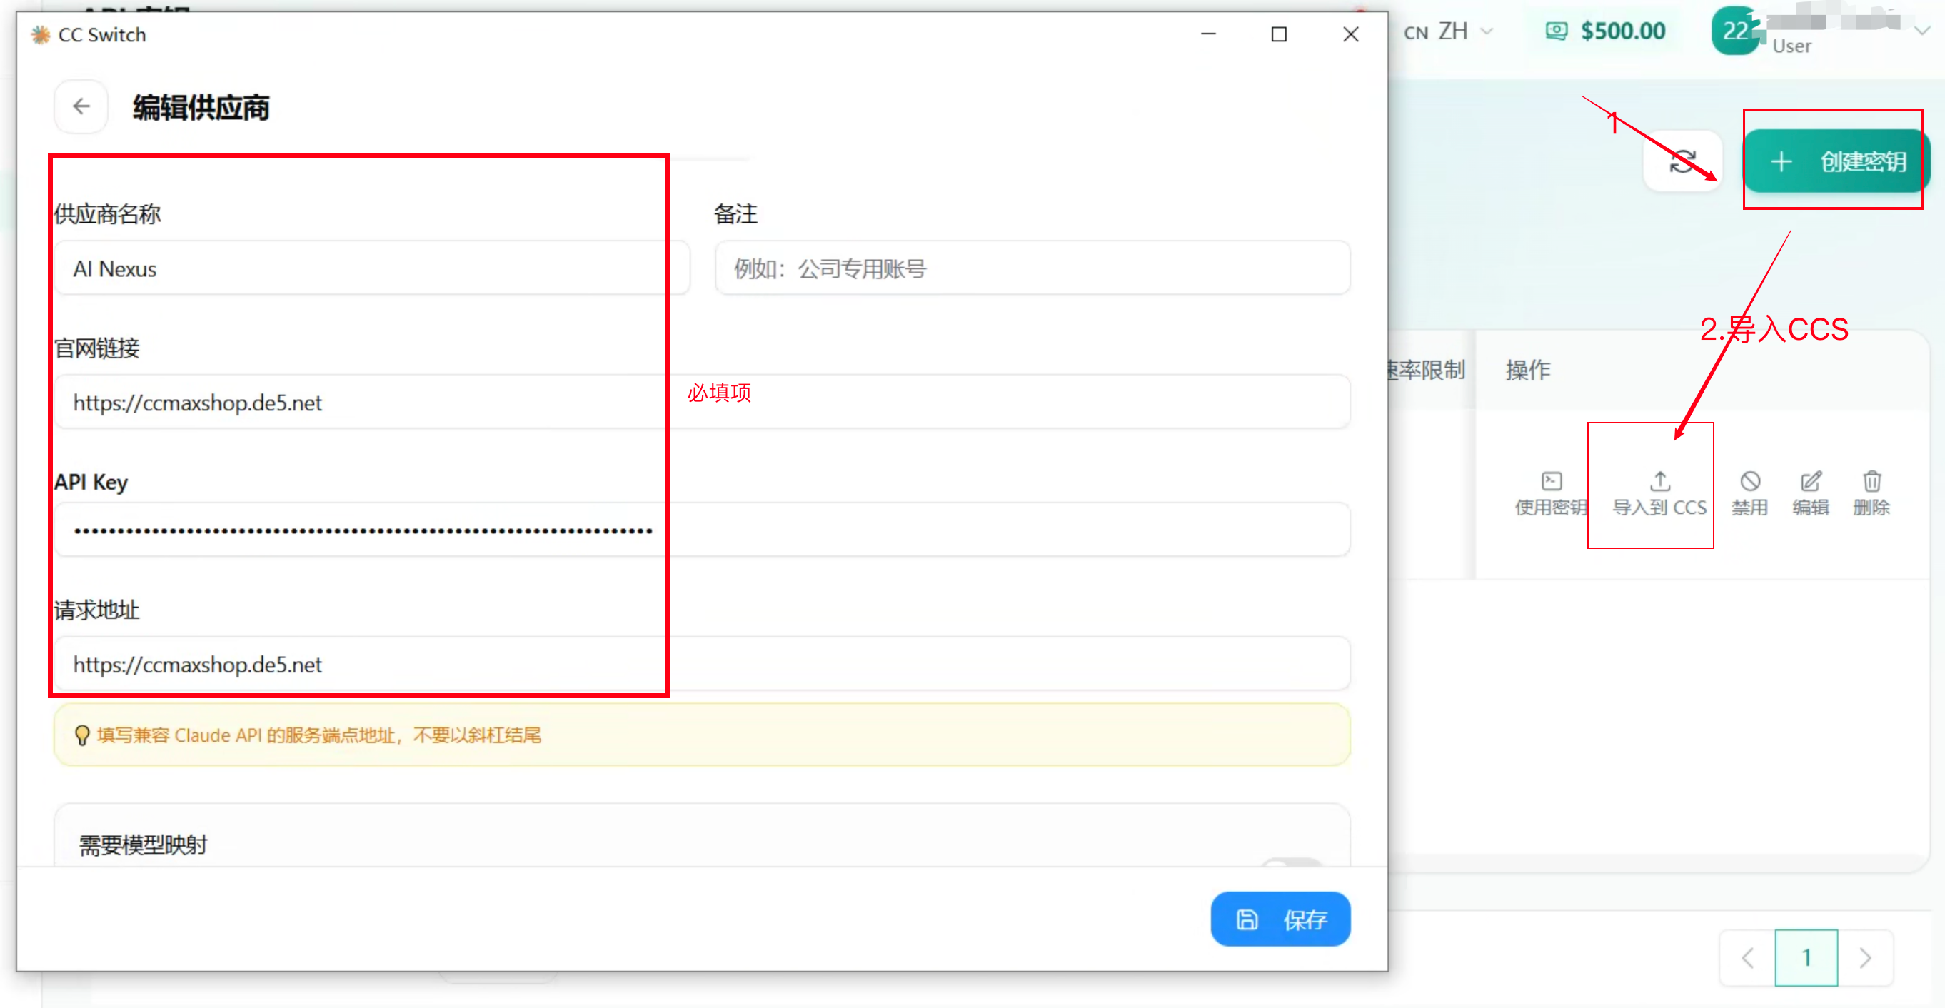
Task: Click the 操作 column header
Action: point(1527,370)
